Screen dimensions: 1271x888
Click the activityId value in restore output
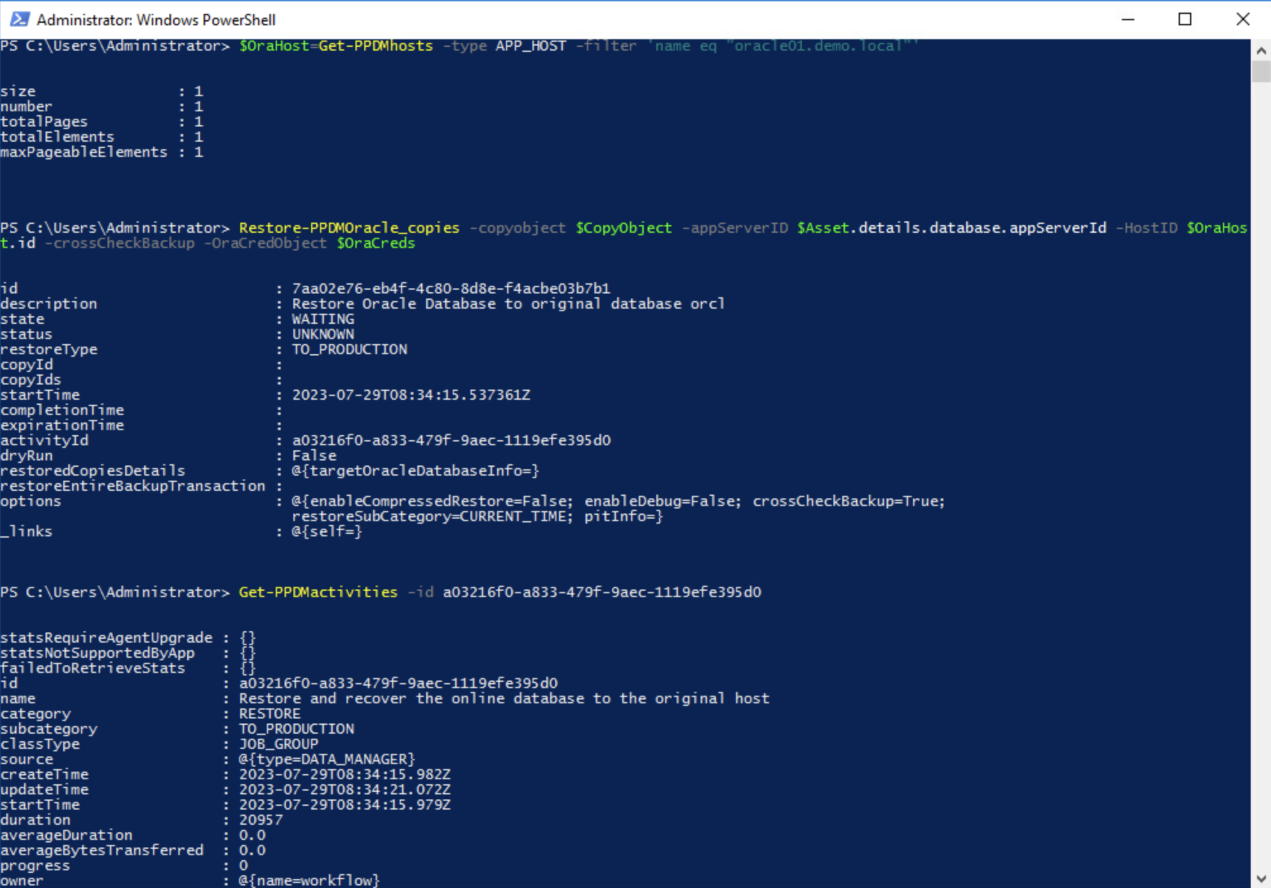(x=451, y=440)
